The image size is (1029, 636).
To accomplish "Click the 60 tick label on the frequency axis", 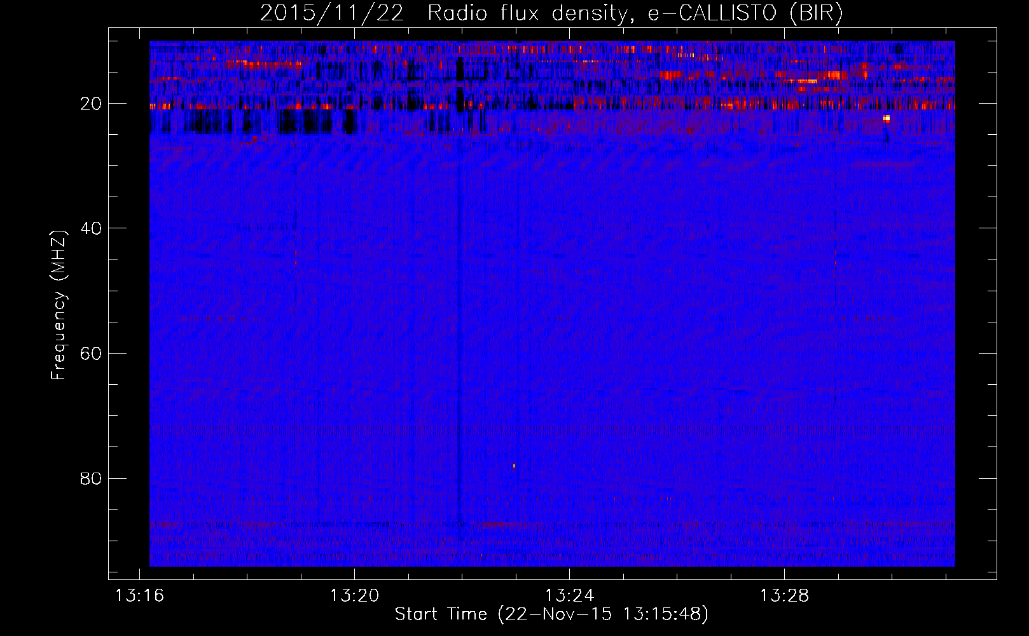I will [91, 354].
